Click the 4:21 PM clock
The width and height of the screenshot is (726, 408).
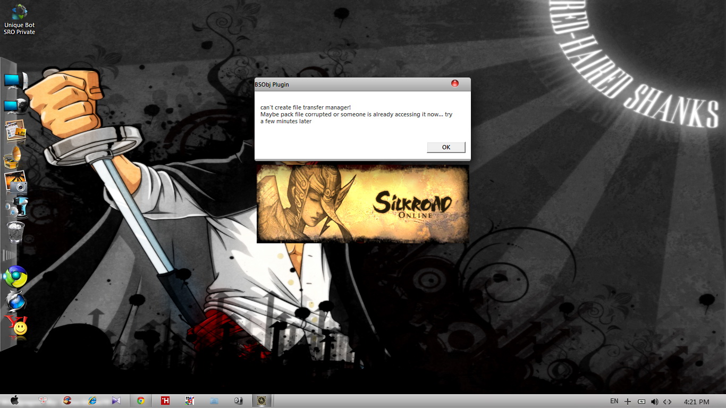point(697,402)
